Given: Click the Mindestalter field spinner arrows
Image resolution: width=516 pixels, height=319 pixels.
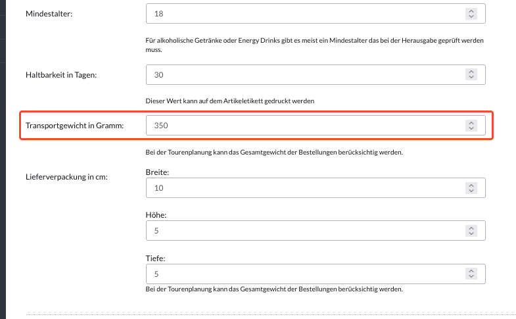Looking at the screenshot, I should tap(471, 14).
